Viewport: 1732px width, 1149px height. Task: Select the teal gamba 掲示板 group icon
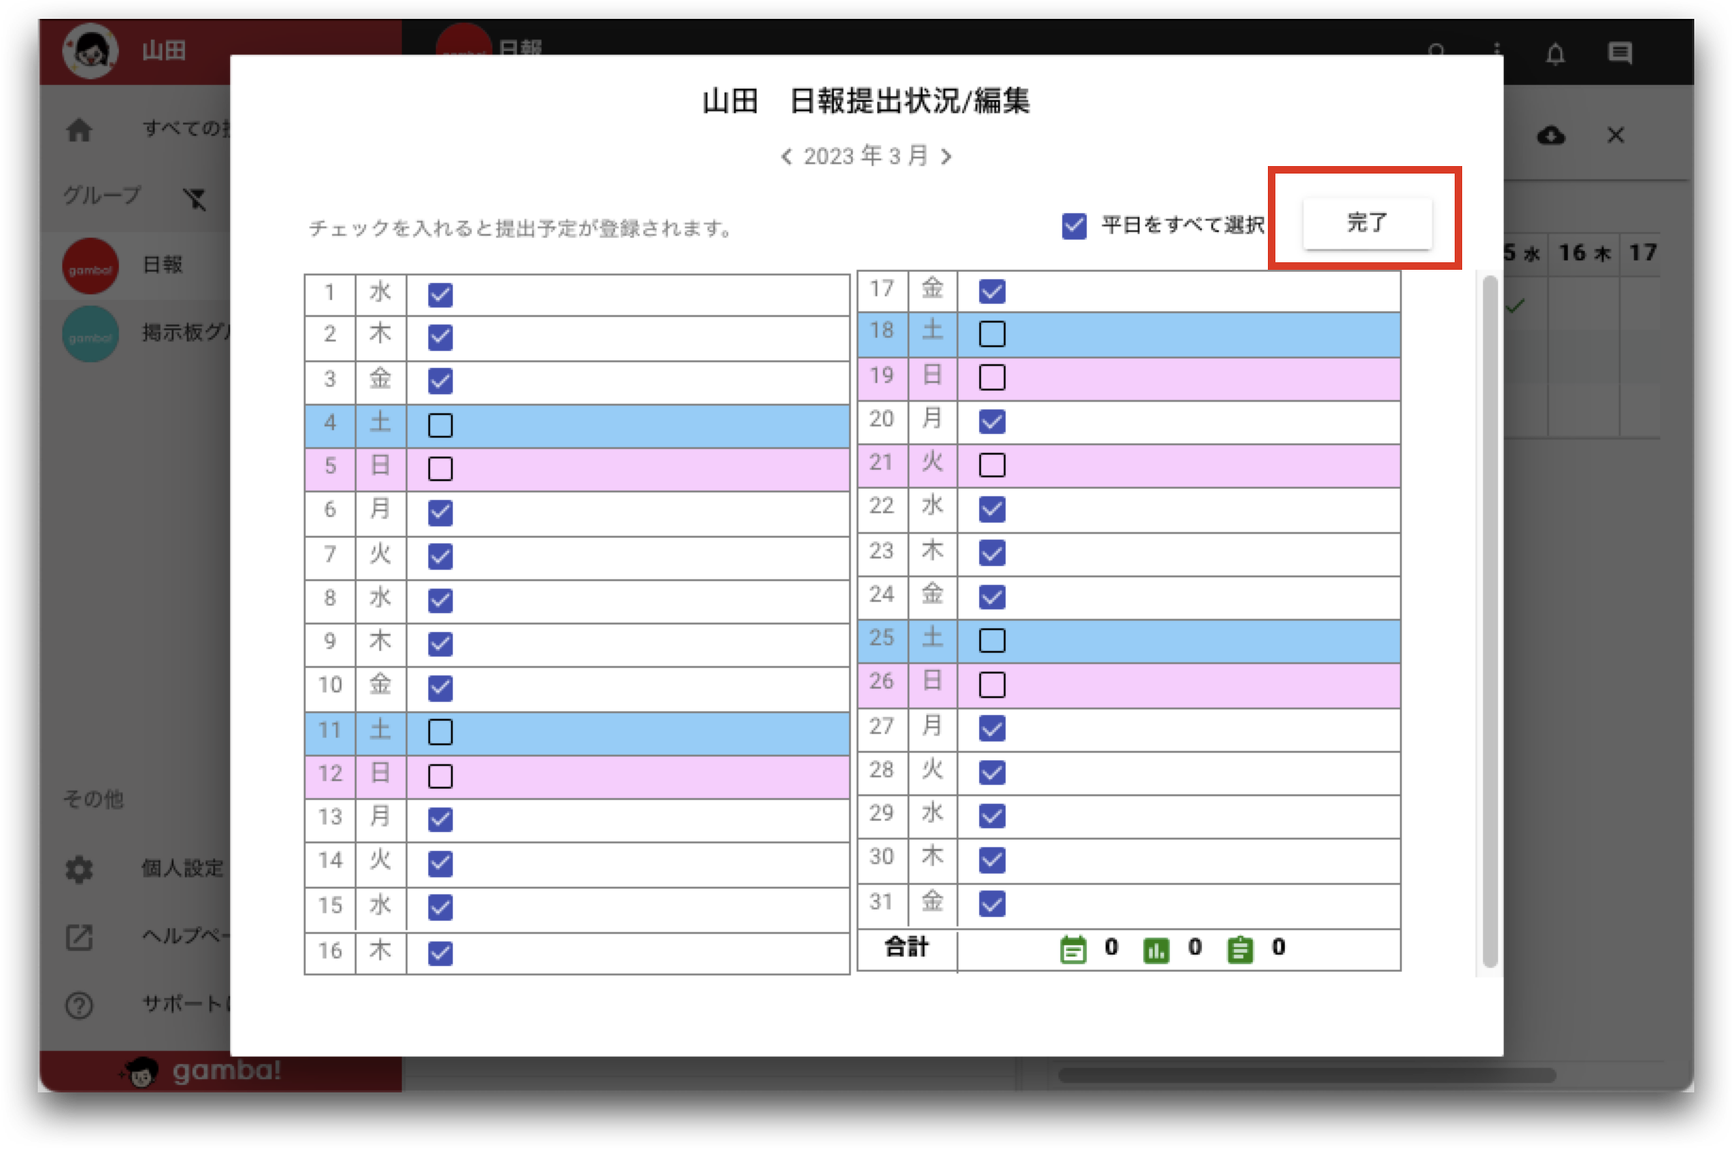point(91,335)
